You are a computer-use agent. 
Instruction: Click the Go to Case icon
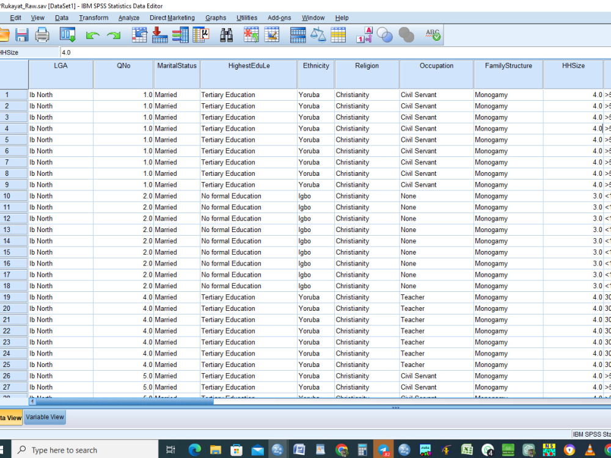click(x=139, y=35)
